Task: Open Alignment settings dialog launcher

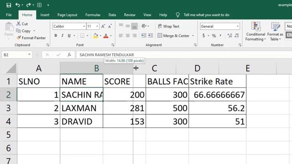Action: [x=195, y=45]
